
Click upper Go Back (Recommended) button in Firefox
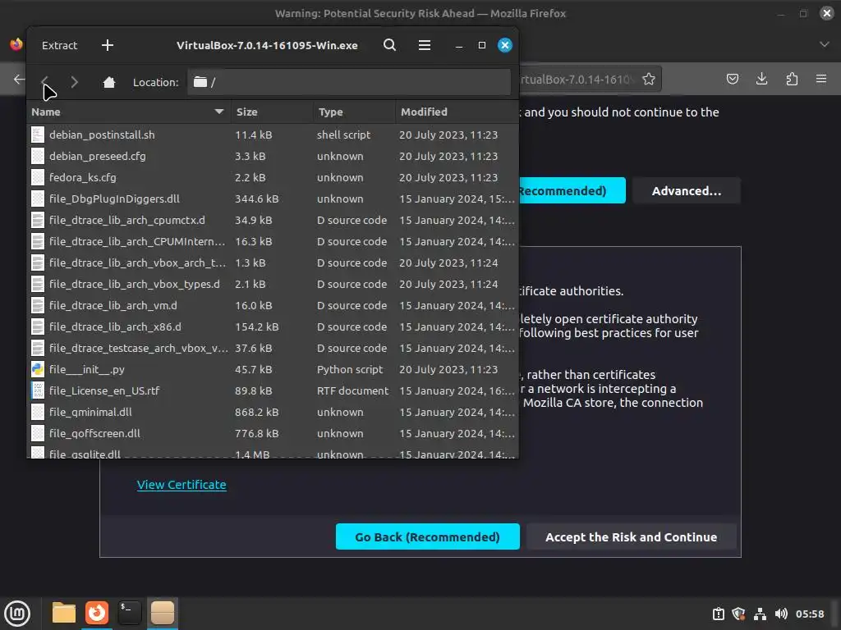572,190
